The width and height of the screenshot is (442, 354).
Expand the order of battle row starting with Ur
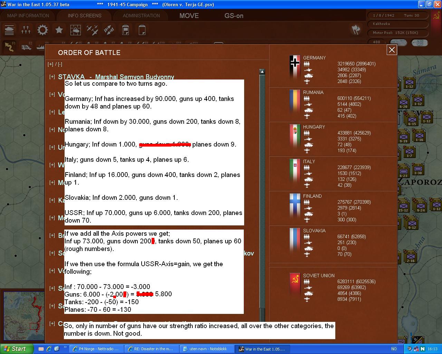click(52, 147)
